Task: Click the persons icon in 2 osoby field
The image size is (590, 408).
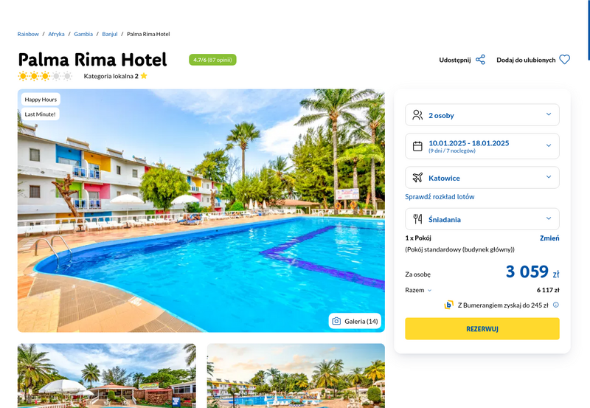Action: (417, 115)
